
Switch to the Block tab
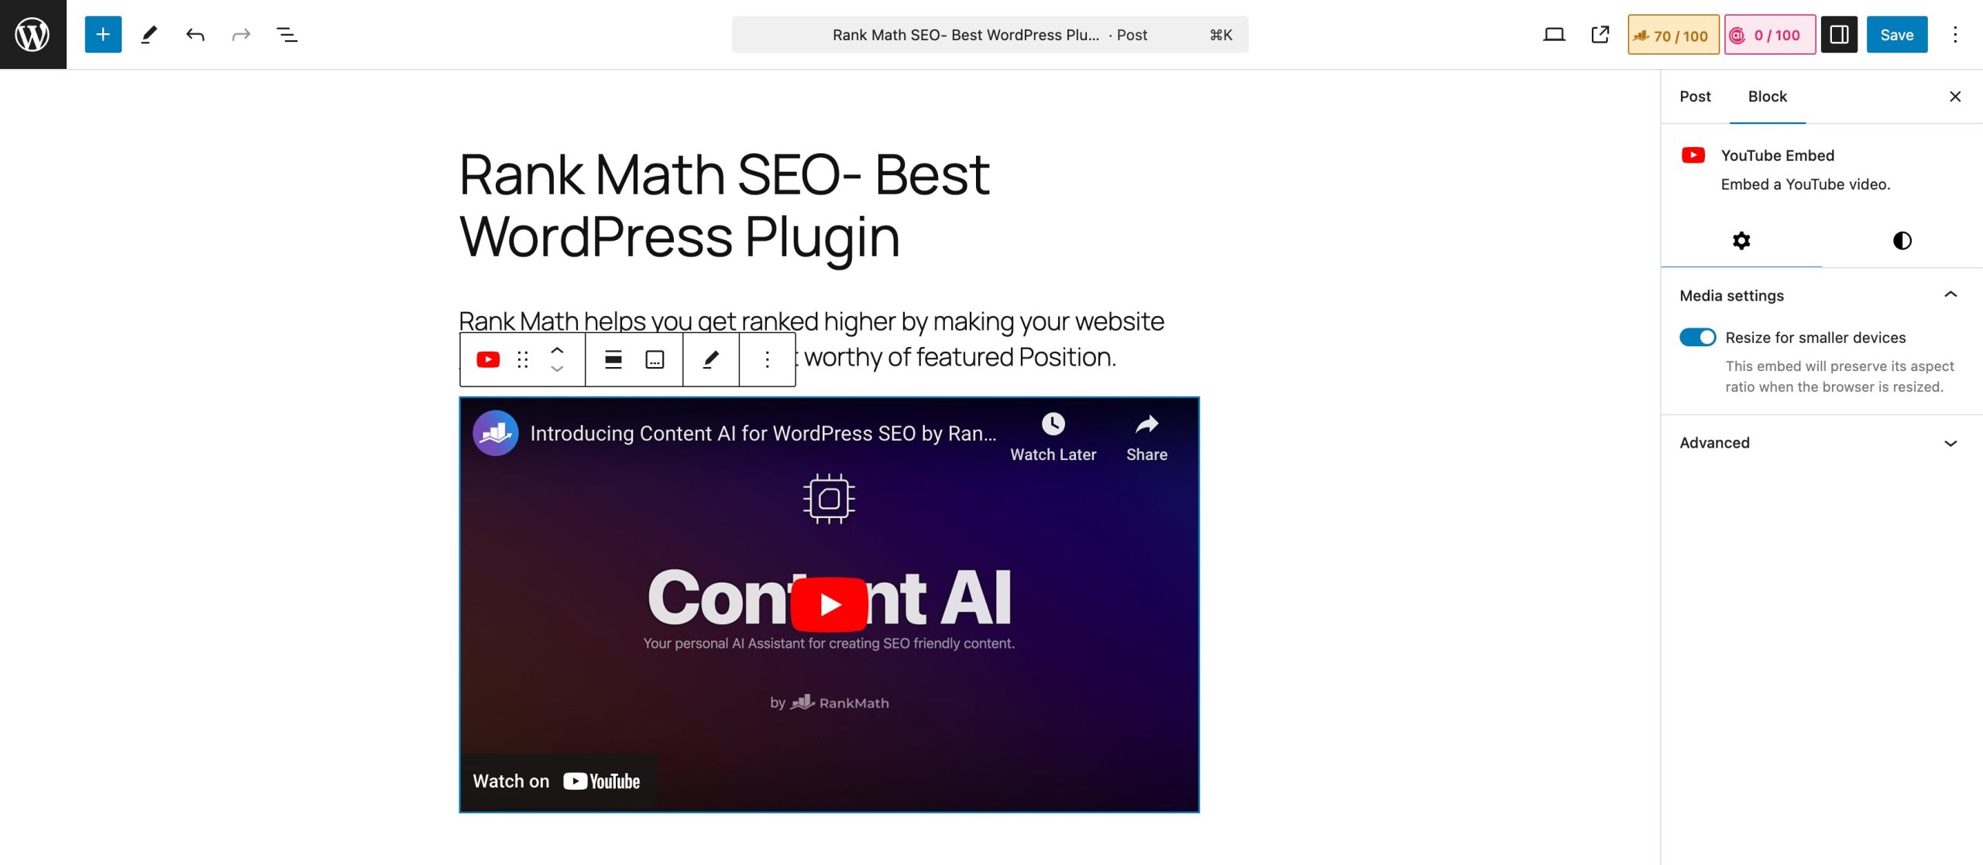(x=1767, y=96)
